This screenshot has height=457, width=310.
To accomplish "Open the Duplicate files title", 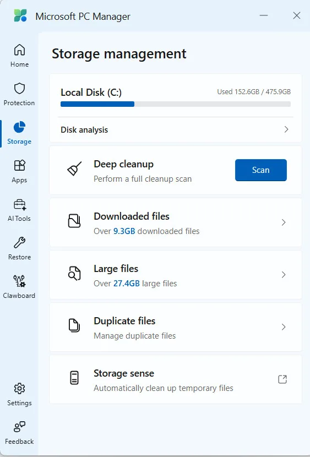I will (x=124, y=321).
